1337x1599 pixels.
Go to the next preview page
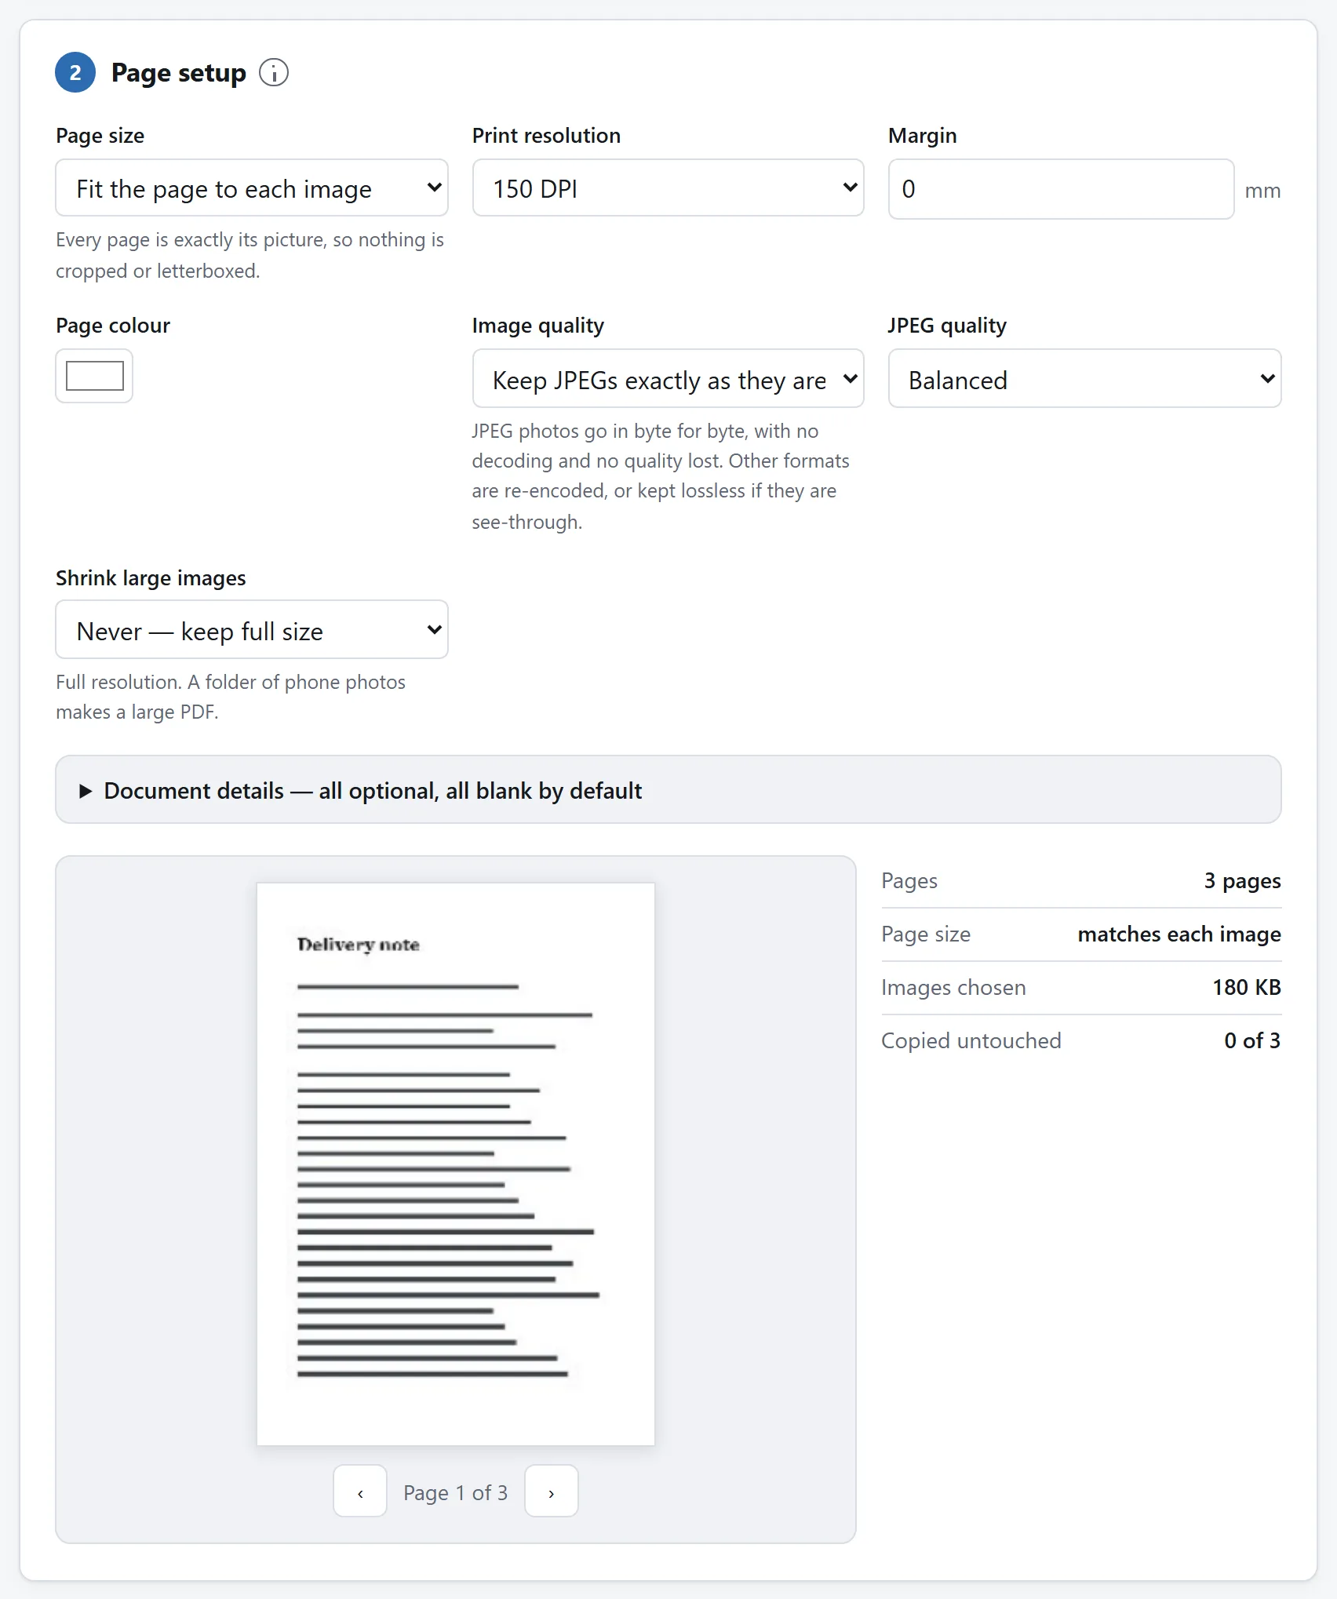[x=552, y=1492]
